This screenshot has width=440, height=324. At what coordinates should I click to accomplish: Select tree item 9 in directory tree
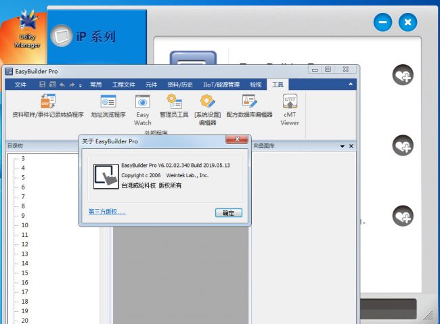pos(23,216)
